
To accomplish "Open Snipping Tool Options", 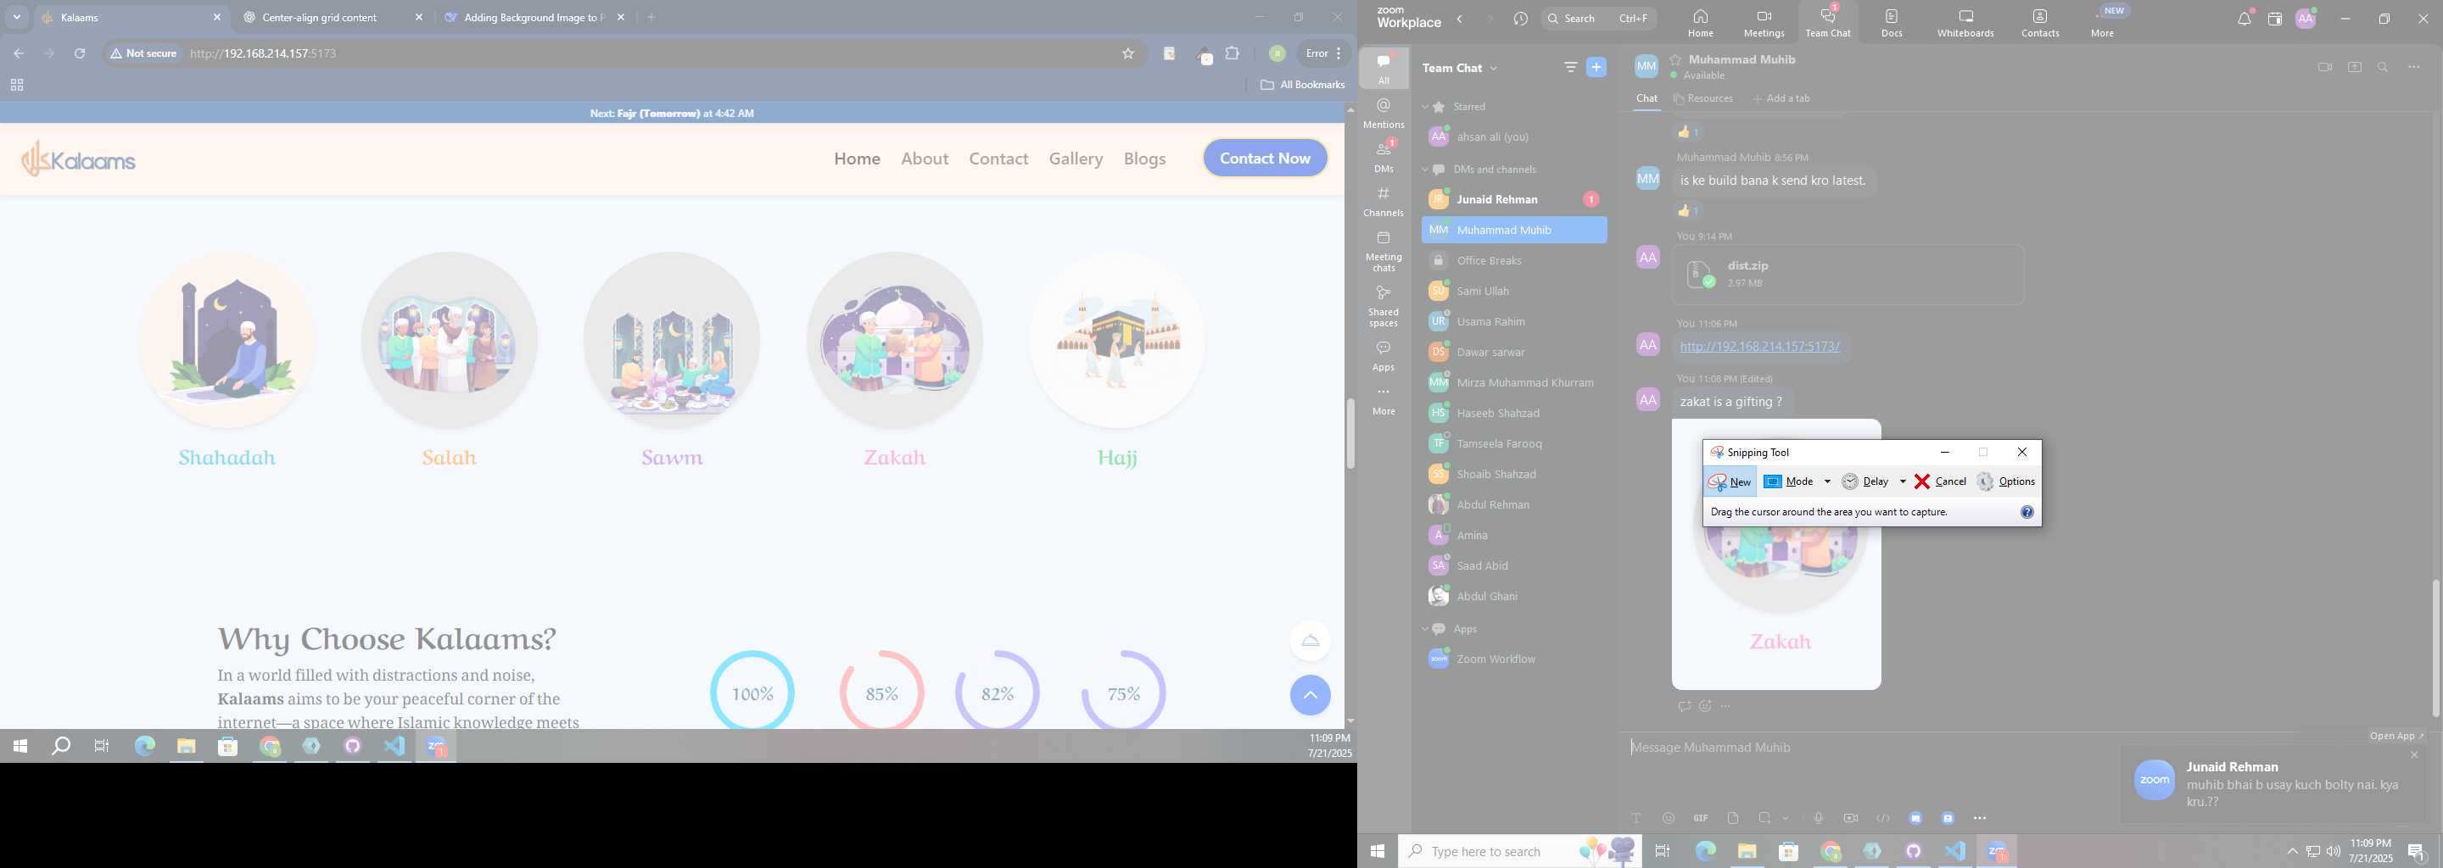I will 2004,482.
